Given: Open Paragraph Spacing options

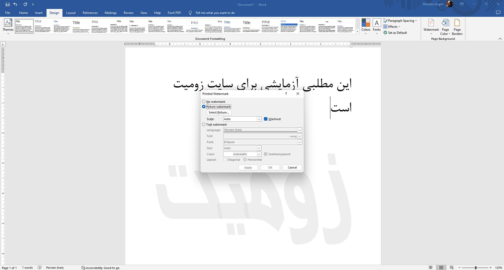Looking at the screenshot, I should point(400,21).
